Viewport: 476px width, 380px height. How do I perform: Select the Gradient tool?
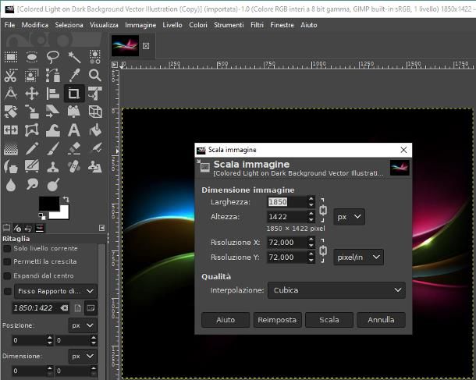[x=11, y=148]
